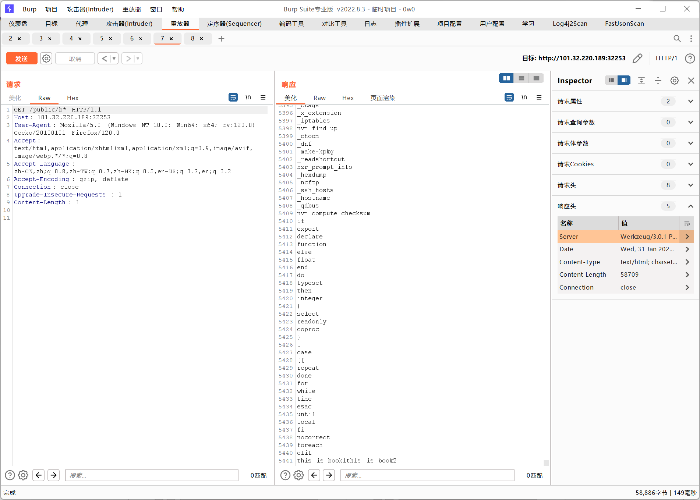Select side-by-side layout view
This screenshot has height=500, width=700.
point(506,78)
